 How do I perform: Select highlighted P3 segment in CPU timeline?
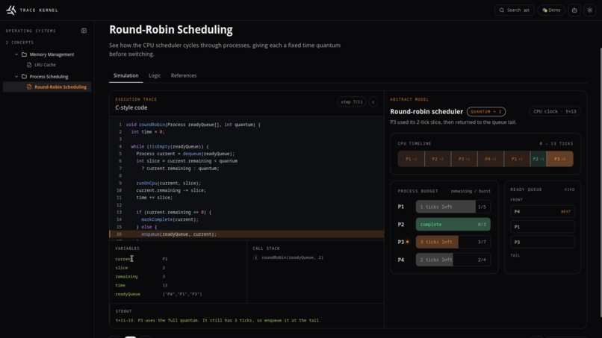[x=559, y=159]
